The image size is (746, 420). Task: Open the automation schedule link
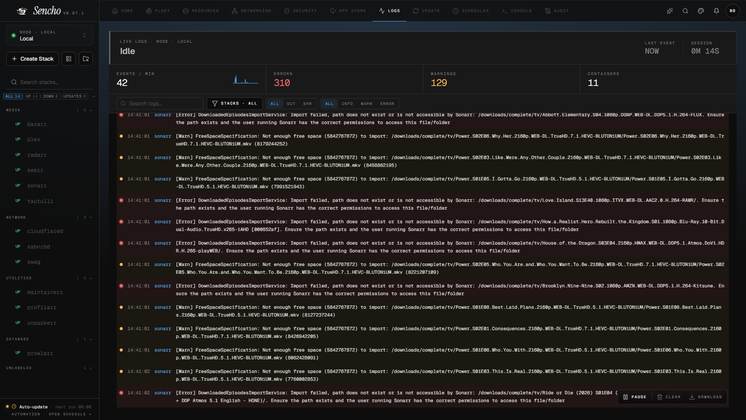pos(52,414)
